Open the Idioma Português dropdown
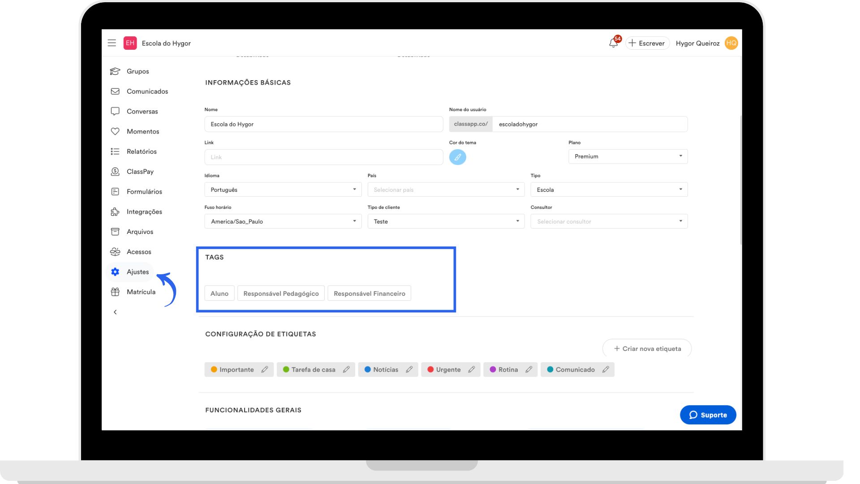The width and height of the screenshot is (860, 484). click(x=283, y=190)
